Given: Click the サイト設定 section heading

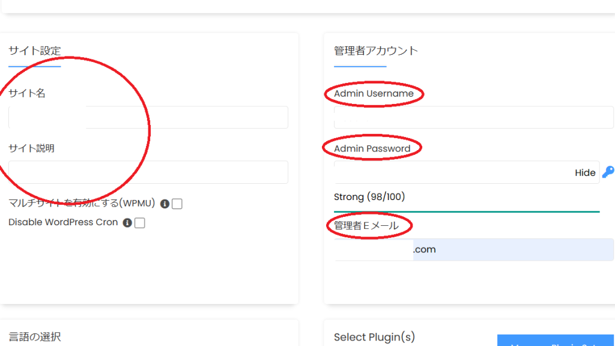Looking at the screenshot, I should tap(35, 51).
